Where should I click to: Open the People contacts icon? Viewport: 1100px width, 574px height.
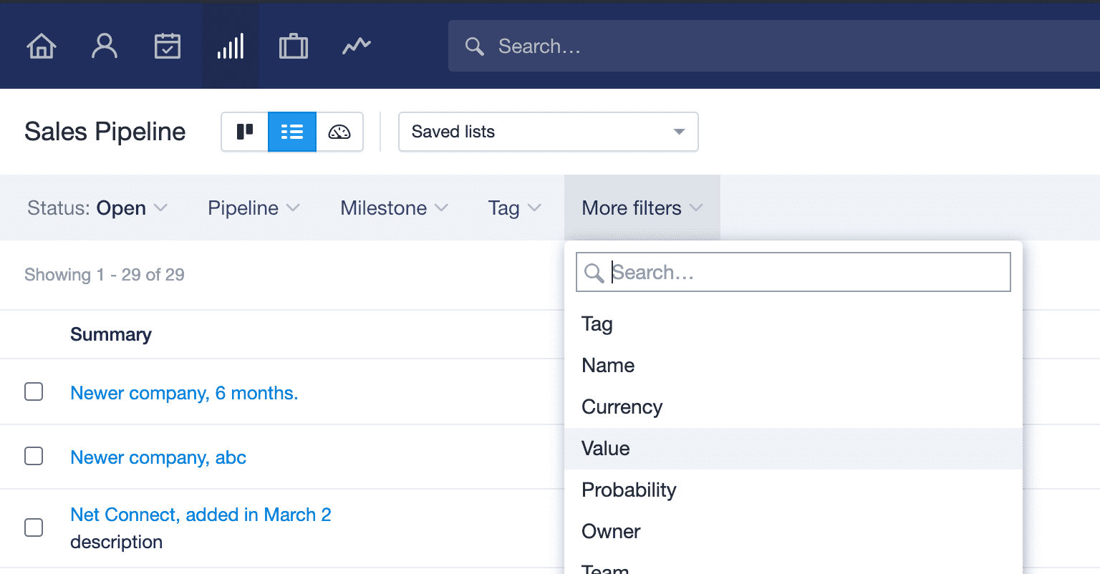pyautogui.click(x=105, y=47)
